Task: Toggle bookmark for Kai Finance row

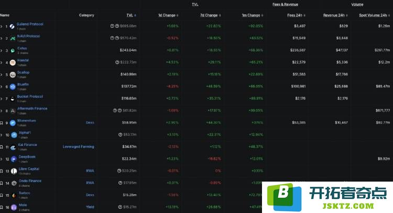Action: click(2, 147)
